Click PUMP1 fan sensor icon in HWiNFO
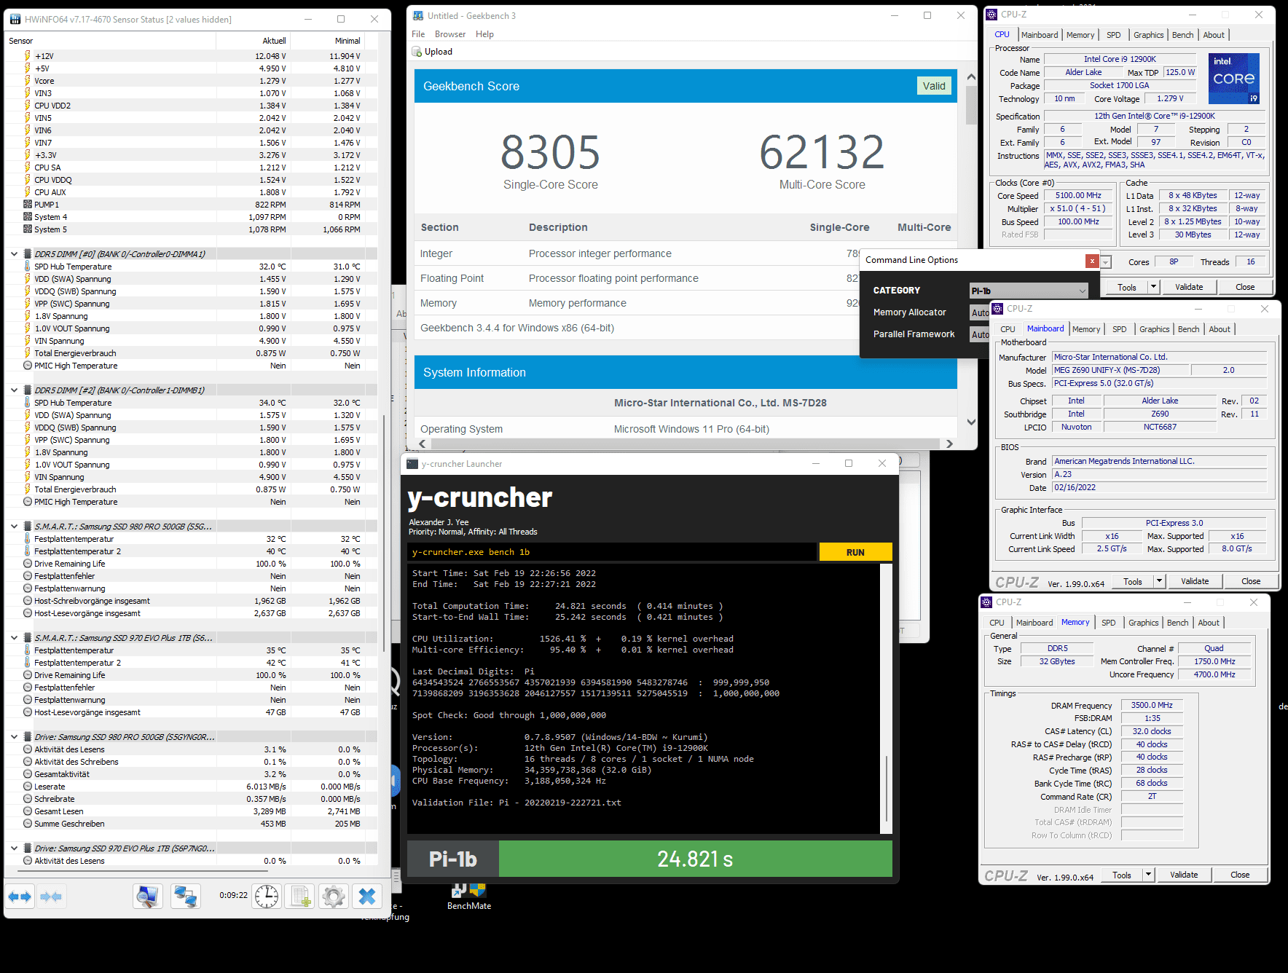Viewport: 1288px width, 973px height. tap(28, 205)
